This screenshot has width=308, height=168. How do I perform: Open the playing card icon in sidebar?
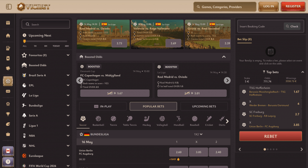coord(8,58)
